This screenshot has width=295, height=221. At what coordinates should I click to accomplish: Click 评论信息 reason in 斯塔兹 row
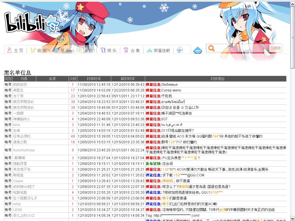tap(154, 175)
